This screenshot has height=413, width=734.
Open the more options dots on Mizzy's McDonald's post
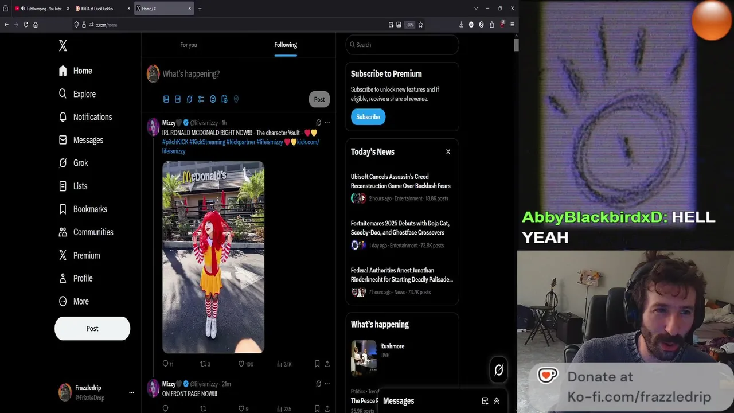click(327, 123)
